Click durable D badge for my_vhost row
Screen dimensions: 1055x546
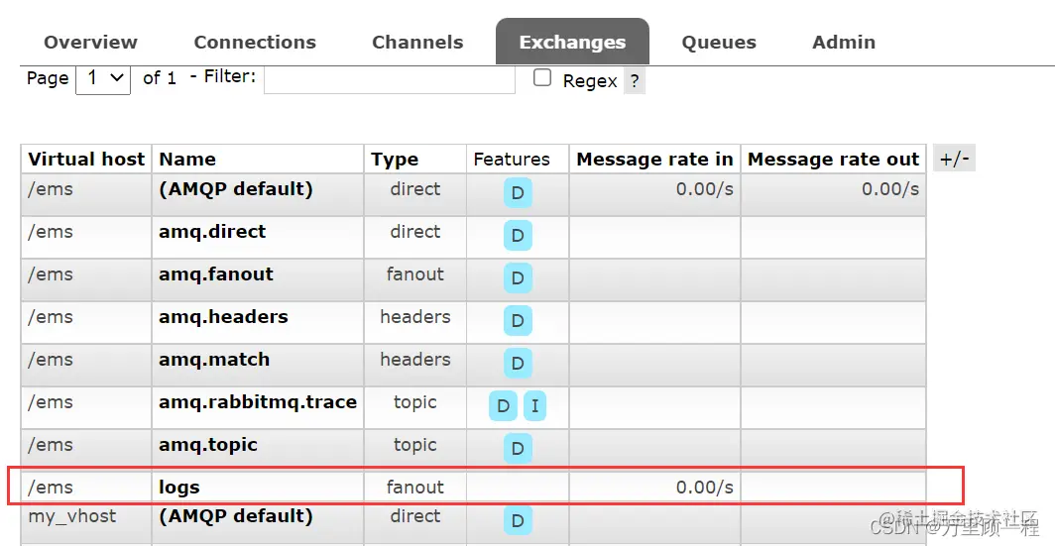click(x=518, y=520)
